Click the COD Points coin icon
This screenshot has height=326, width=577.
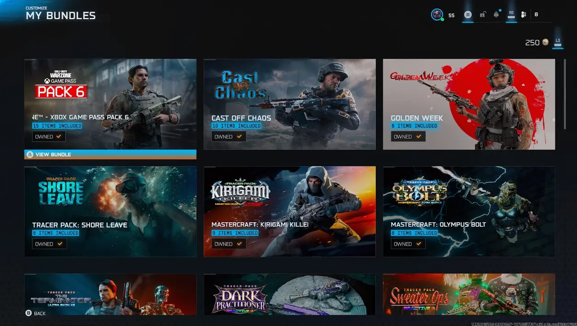545,42
